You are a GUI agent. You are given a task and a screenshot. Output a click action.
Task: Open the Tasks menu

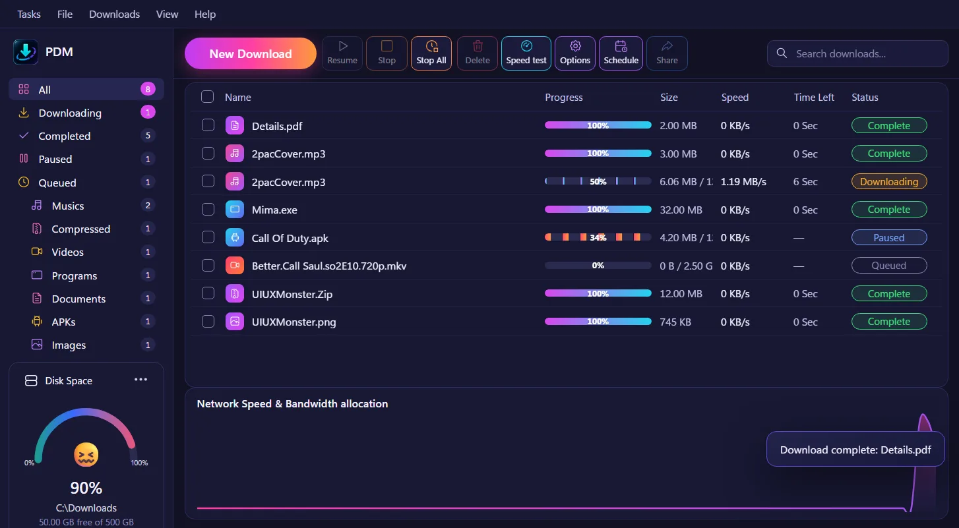point(29,14)
